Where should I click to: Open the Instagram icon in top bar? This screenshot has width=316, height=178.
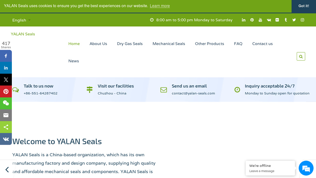coord(302,20)
